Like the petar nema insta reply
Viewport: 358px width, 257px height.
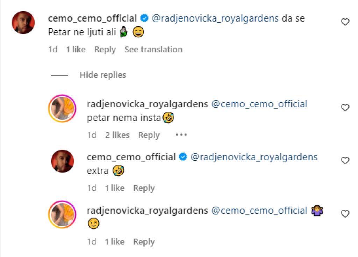tap(345, 108)
